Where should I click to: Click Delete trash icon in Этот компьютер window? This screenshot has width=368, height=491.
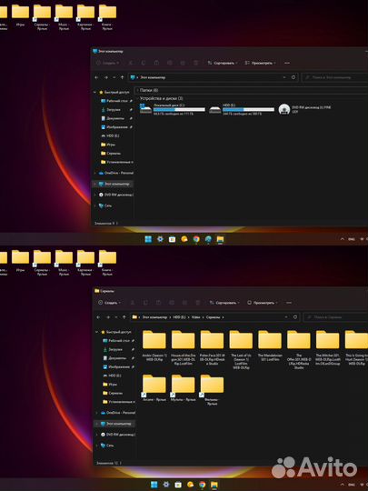196,63
